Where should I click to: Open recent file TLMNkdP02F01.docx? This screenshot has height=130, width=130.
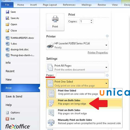coord(22,38)
